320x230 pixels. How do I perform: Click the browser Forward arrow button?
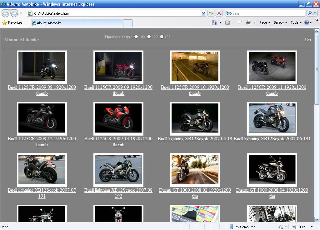click(x=14, y=13)
